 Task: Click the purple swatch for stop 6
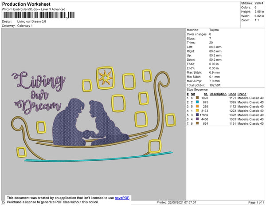197,119
